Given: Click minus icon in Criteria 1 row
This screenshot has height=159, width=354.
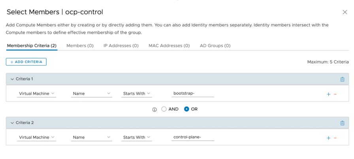Looking at the screenshot, I should (335, 94).
